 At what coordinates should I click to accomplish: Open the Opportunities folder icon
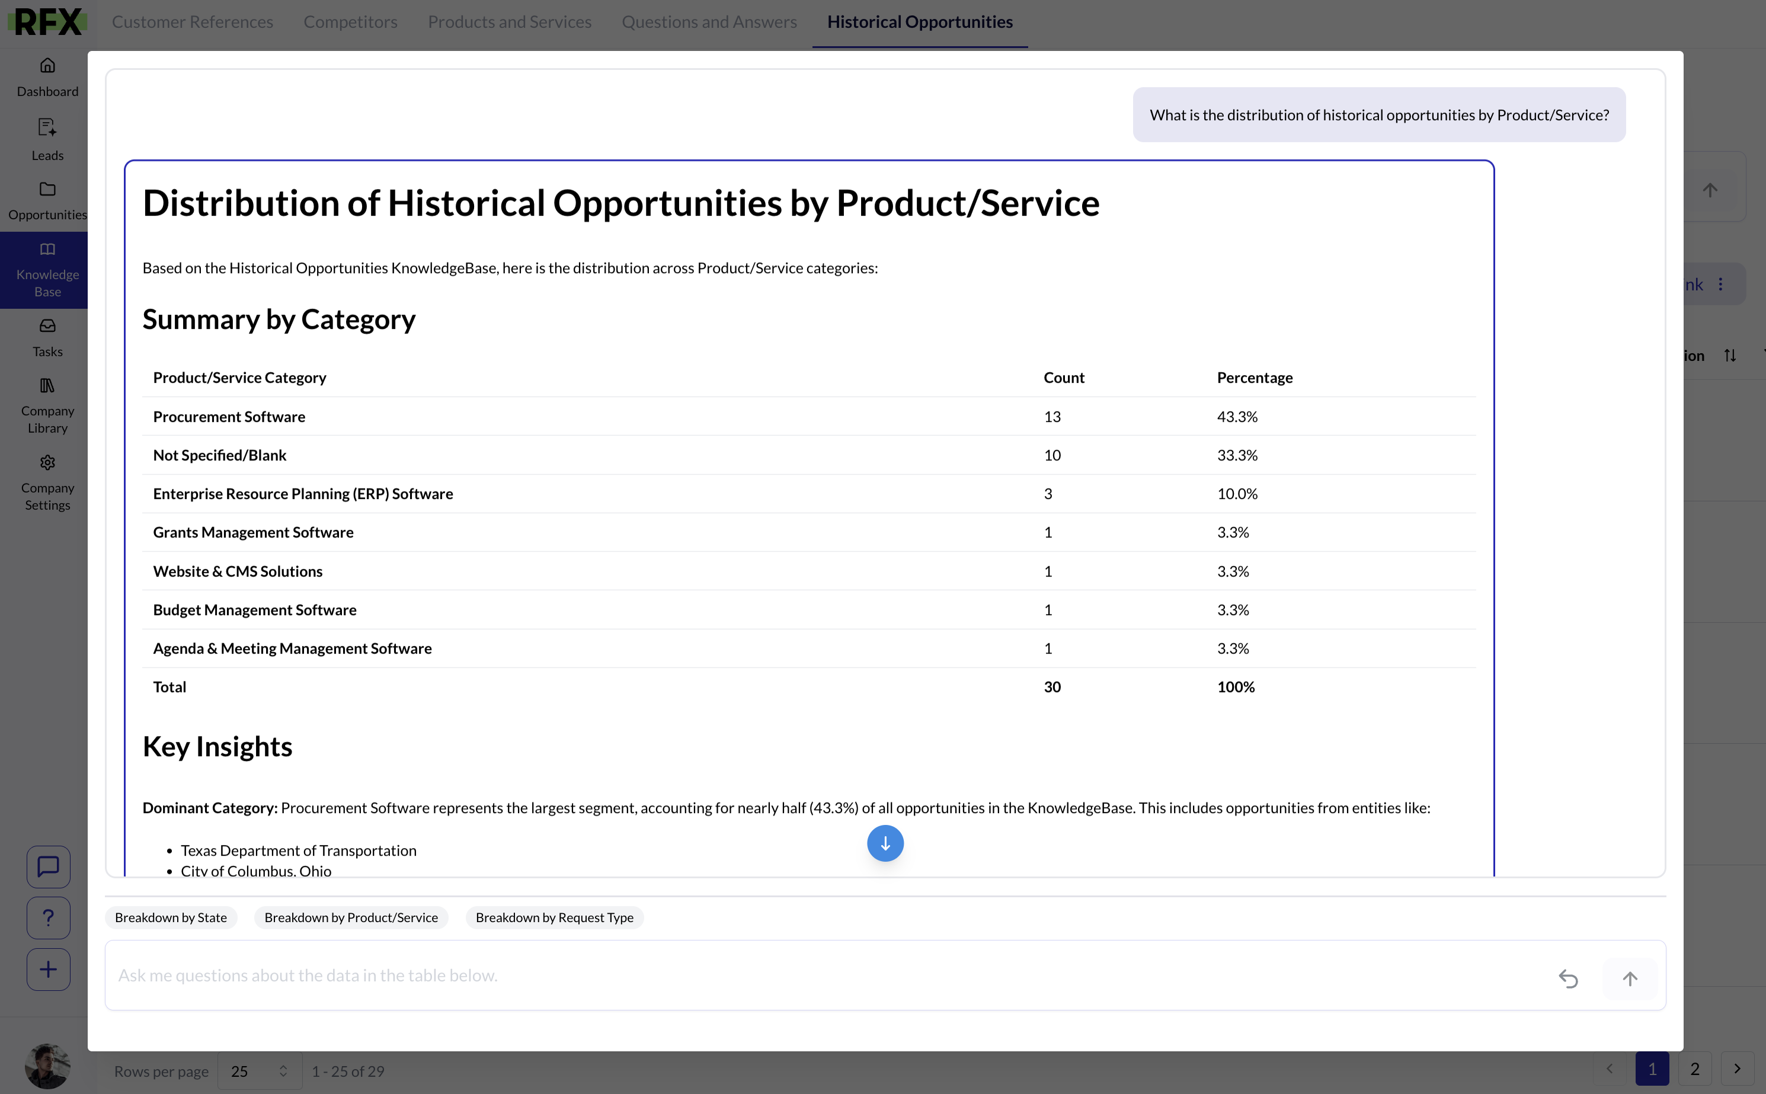pos(48,190)
